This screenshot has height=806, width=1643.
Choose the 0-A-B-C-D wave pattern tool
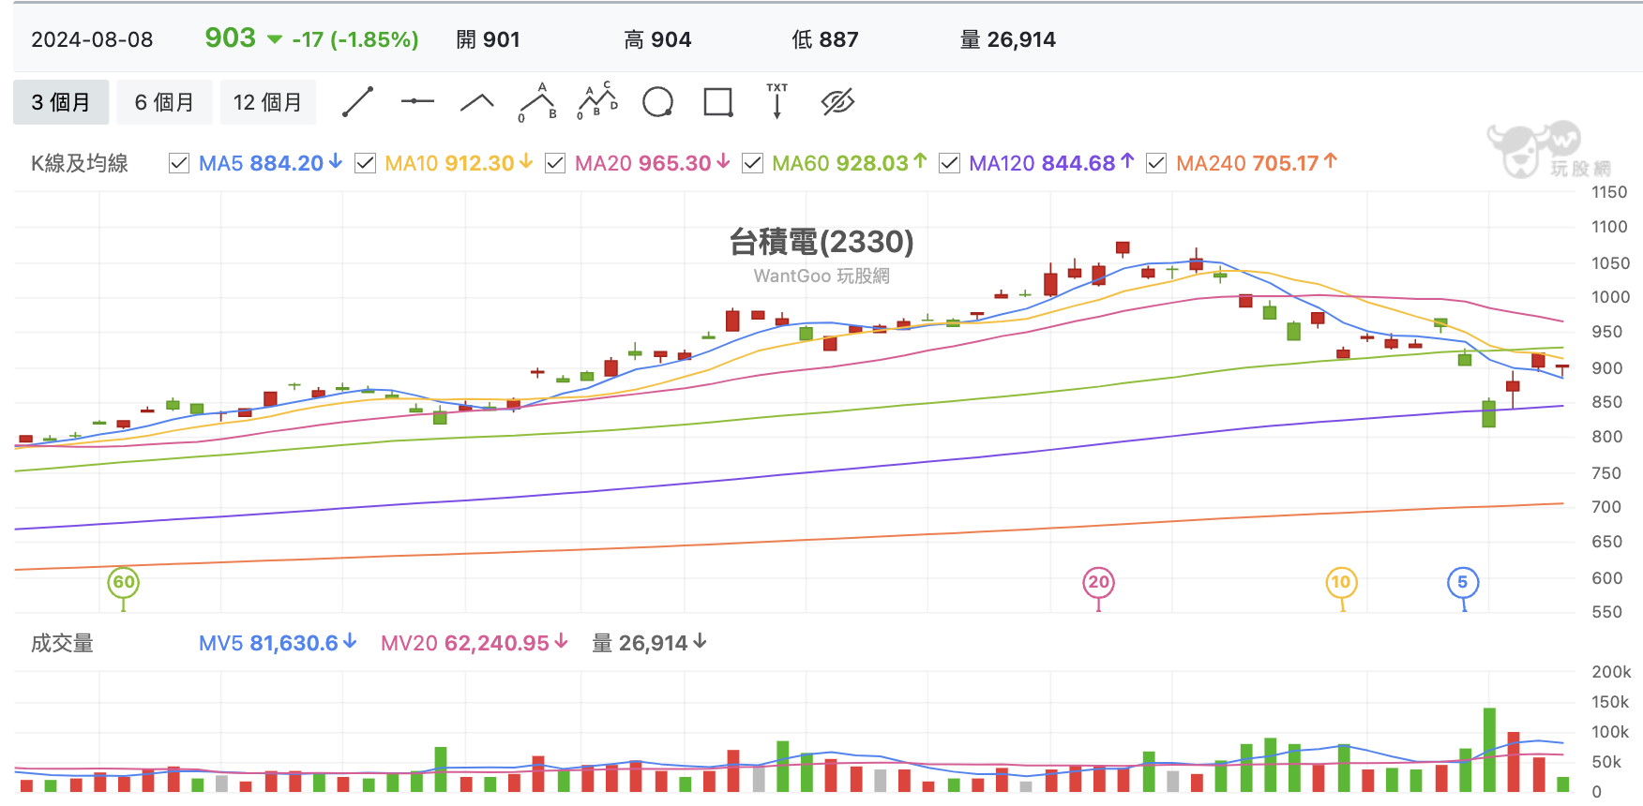pyautogui.click(x=597, y=101)
